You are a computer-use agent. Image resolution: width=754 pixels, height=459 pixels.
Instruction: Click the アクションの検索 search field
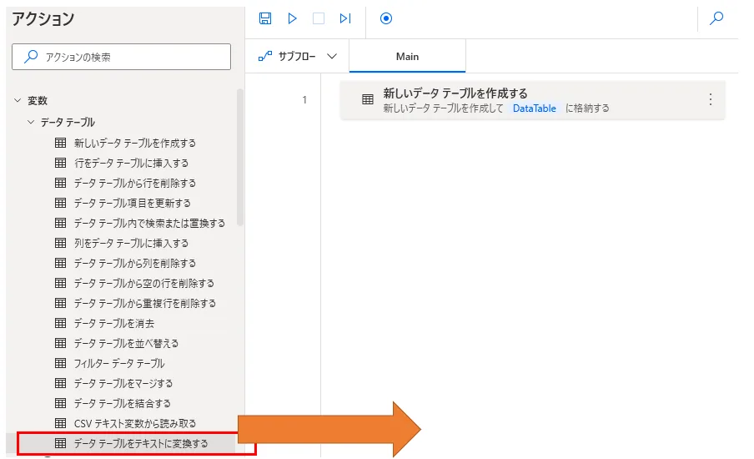pos(122,57)
